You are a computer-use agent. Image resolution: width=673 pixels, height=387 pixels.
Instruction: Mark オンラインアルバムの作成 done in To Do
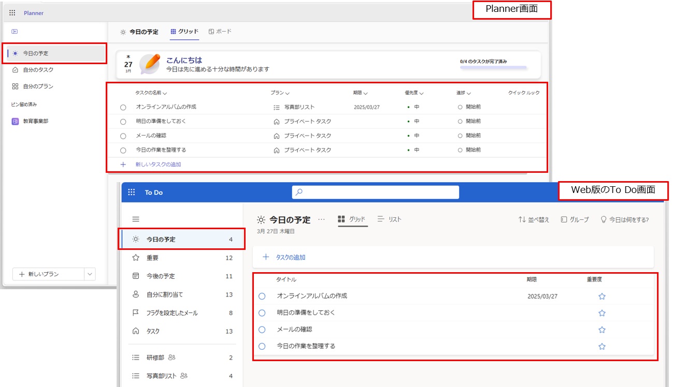pos(262,296)
